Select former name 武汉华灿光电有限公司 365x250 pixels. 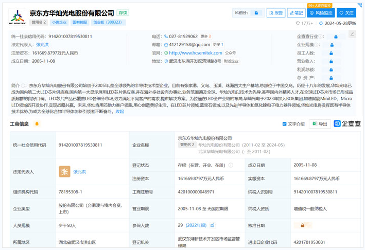click(x=219, y=152)
